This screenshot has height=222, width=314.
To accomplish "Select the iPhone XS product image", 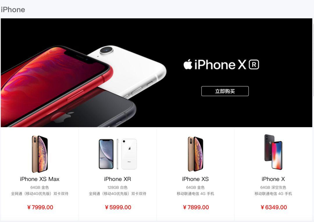I will point(195,154).
